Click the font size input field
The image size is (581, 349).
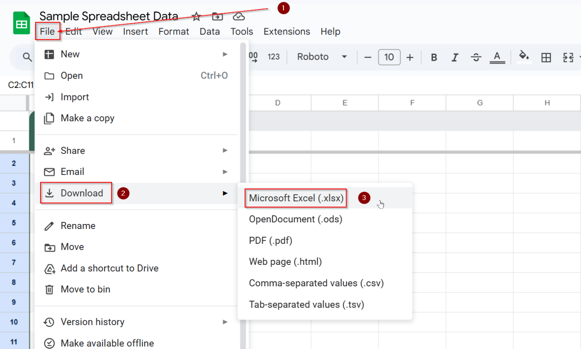389,57
